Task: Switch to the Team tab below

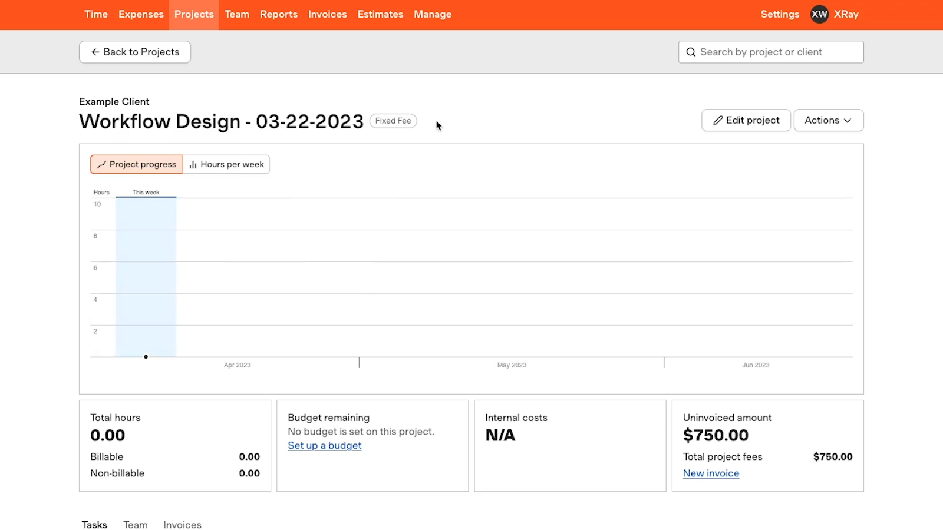Action: coord(135,525)
